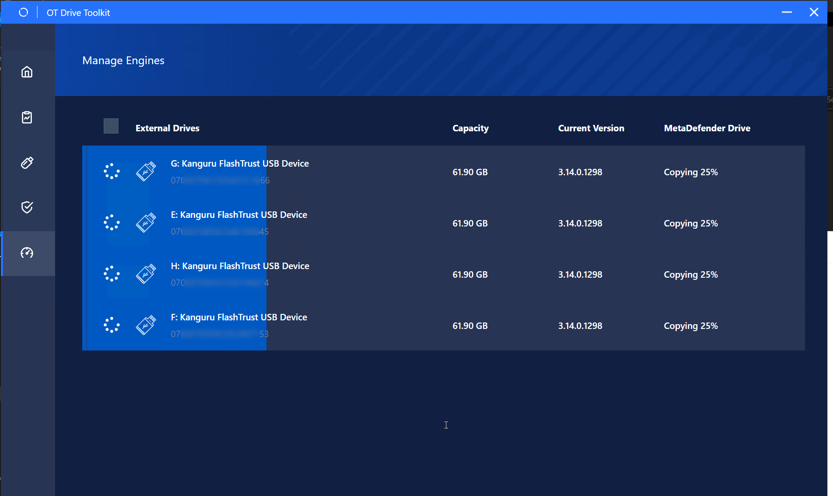Click the OT Drive Toolkit window title
Viewport: 833px width, 496px height.
click(x=78, y=13)
